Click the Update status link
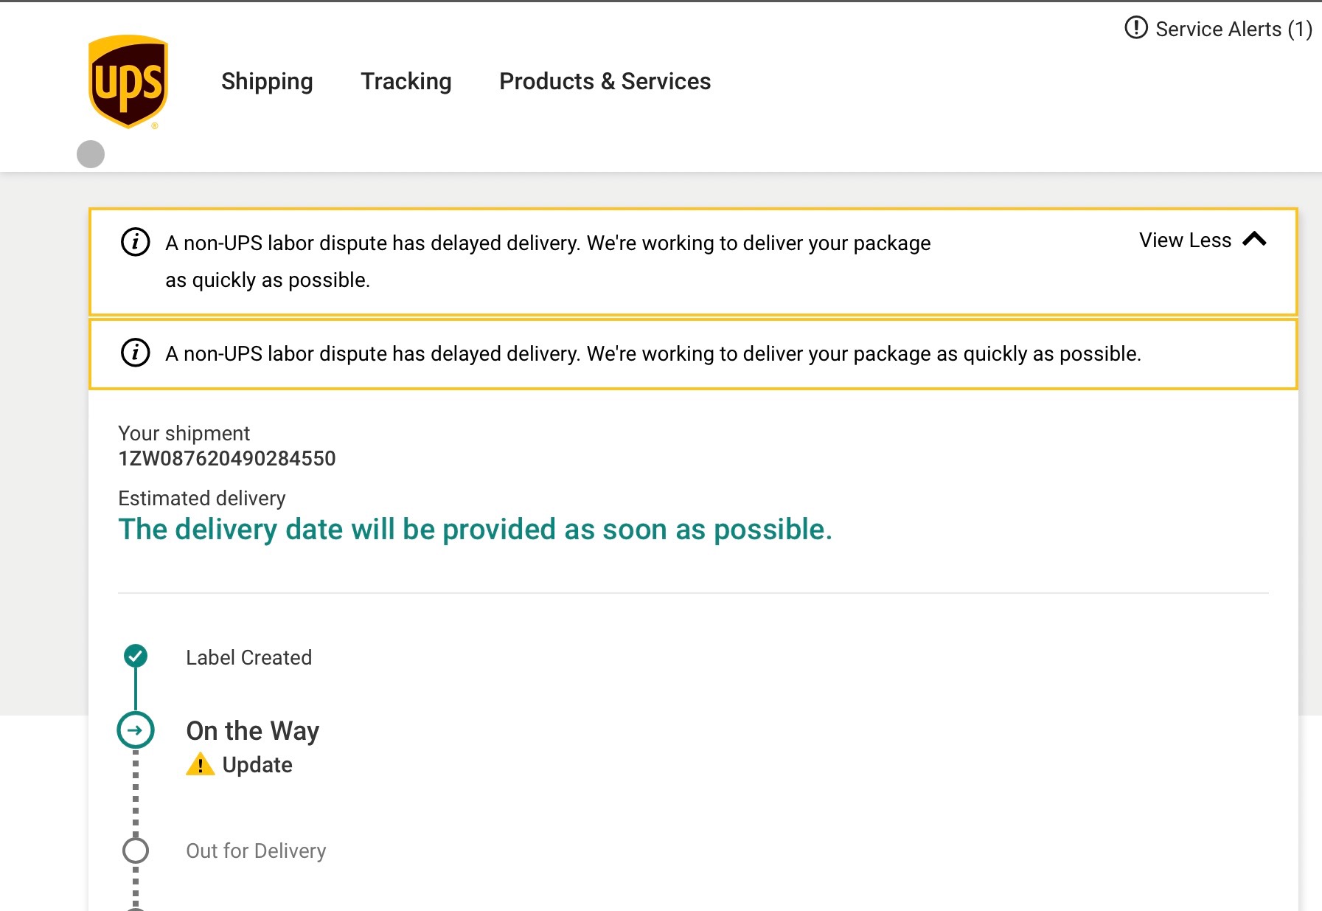The width and height of the screenshot is (1322, 911). pos(257,765)
